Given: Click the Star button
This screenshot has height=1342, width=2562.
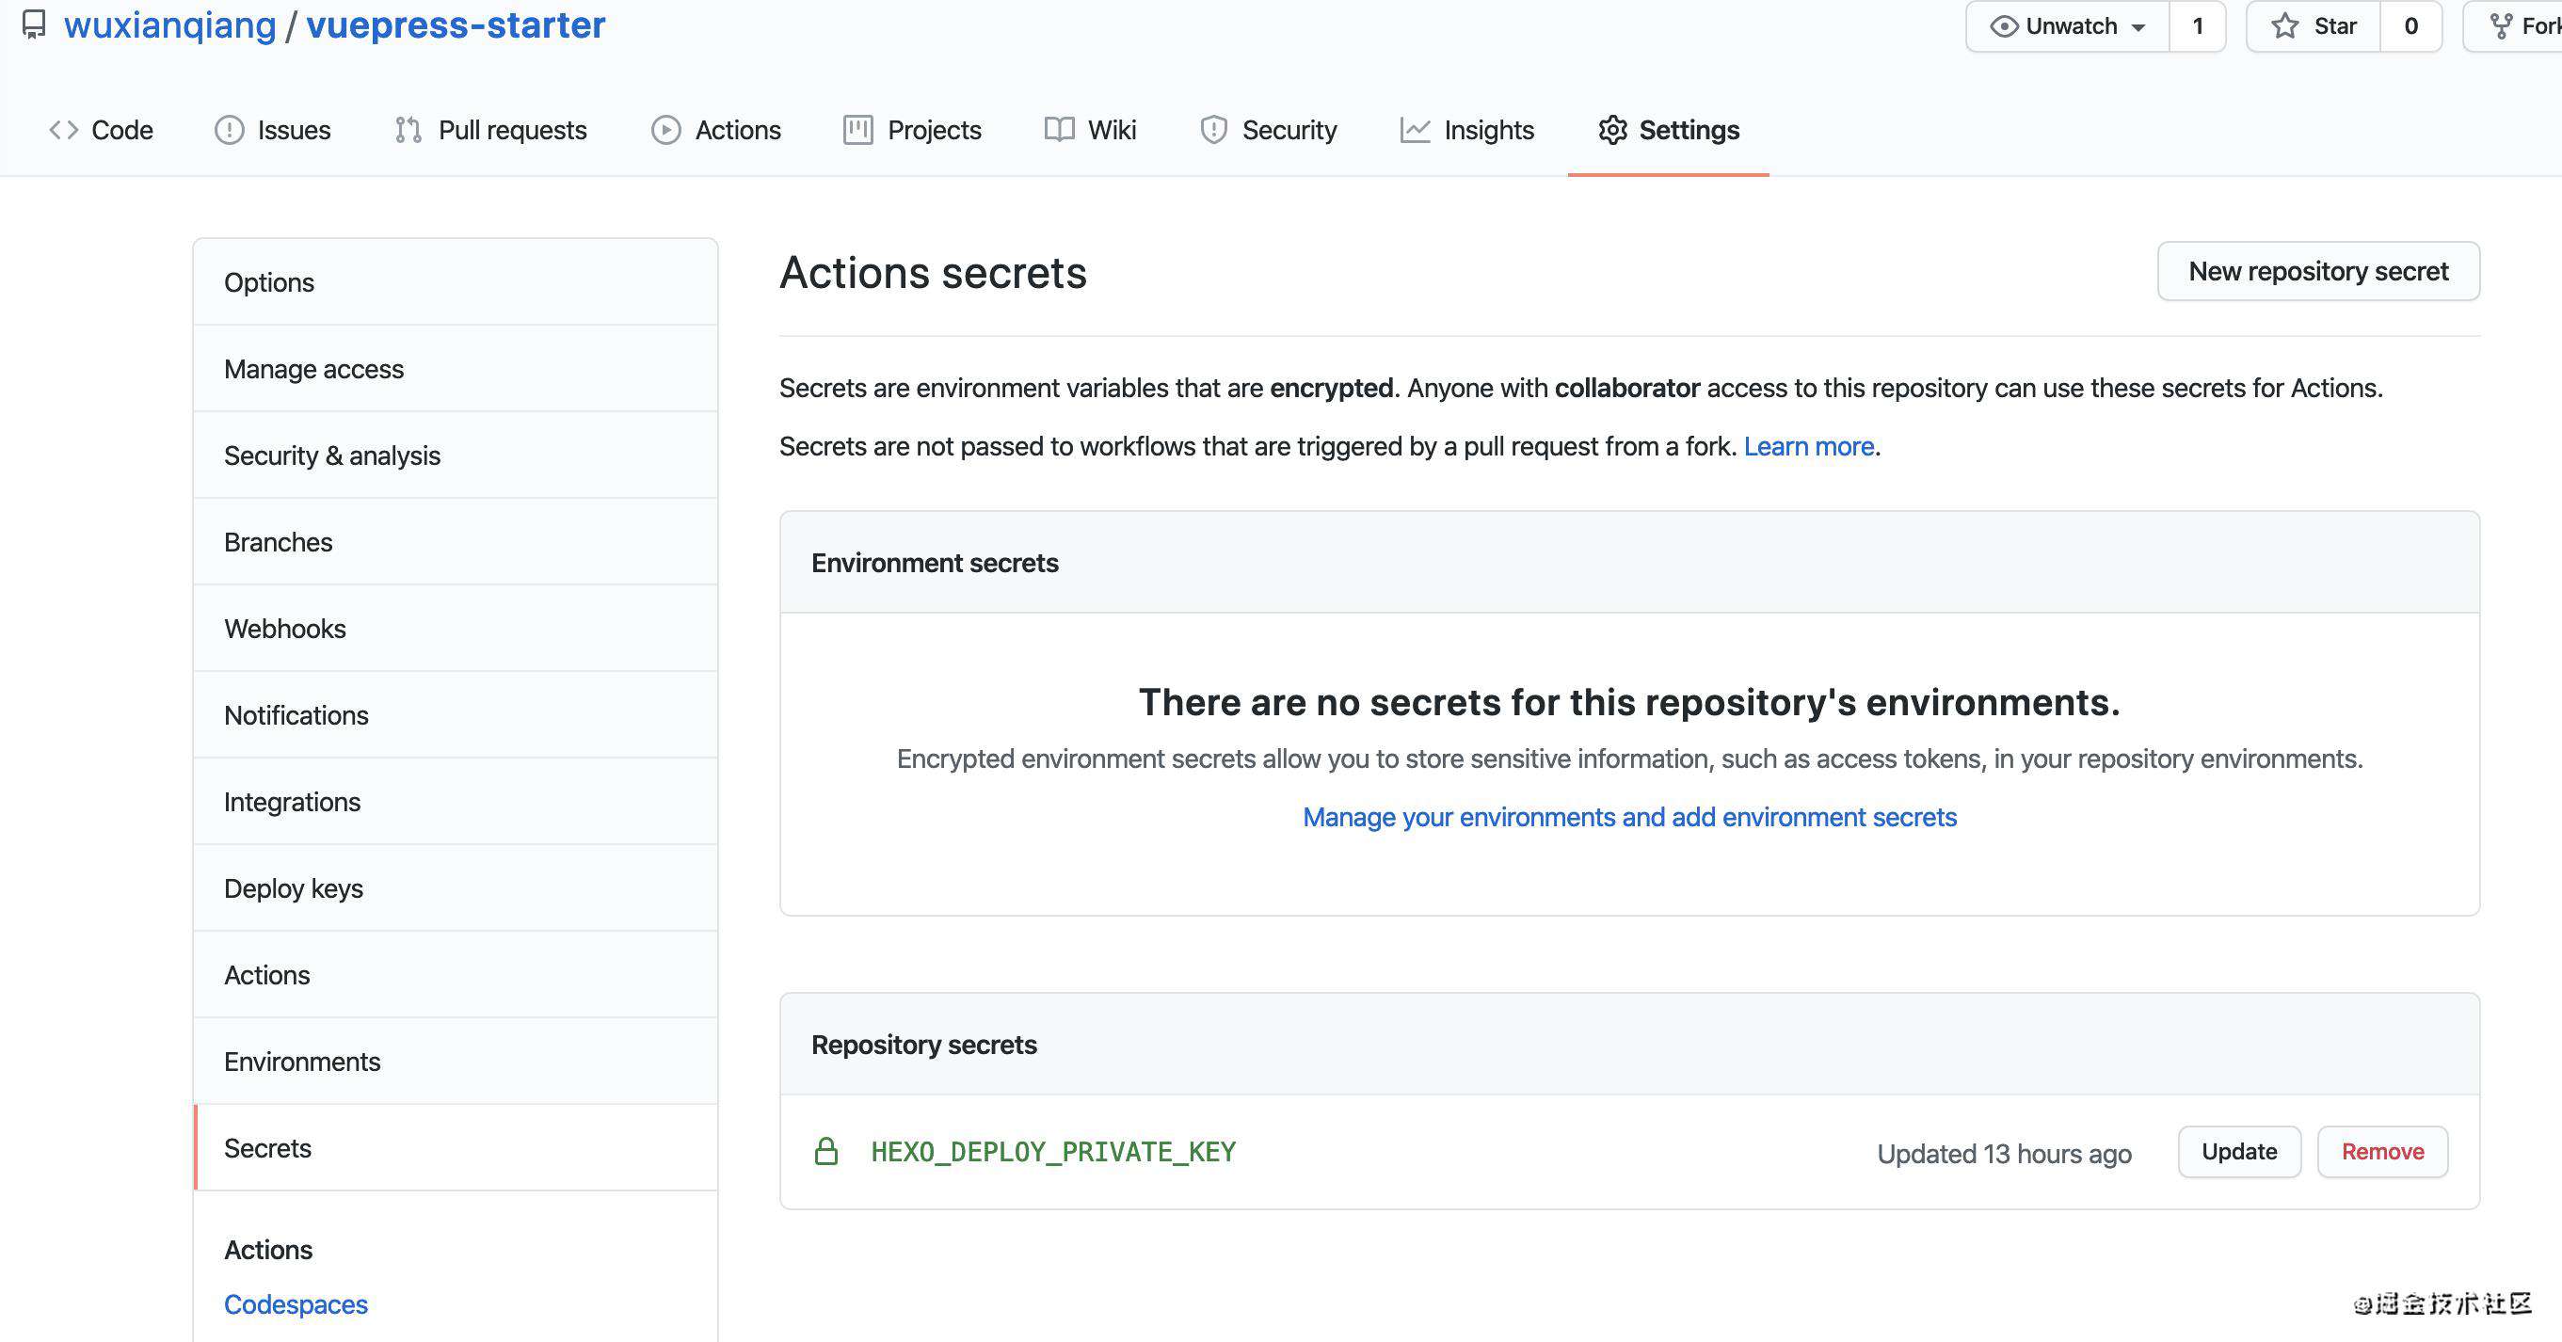Looking at the screenshot, I should coord(2314,25).
